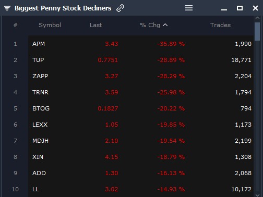Minimize the Decliners window

(224, 9)
